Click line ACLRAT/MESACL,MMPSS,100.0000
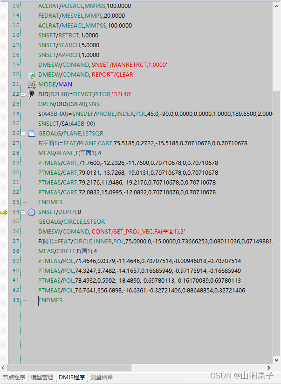The image size is (281, 384). click(x=85, y=26)
